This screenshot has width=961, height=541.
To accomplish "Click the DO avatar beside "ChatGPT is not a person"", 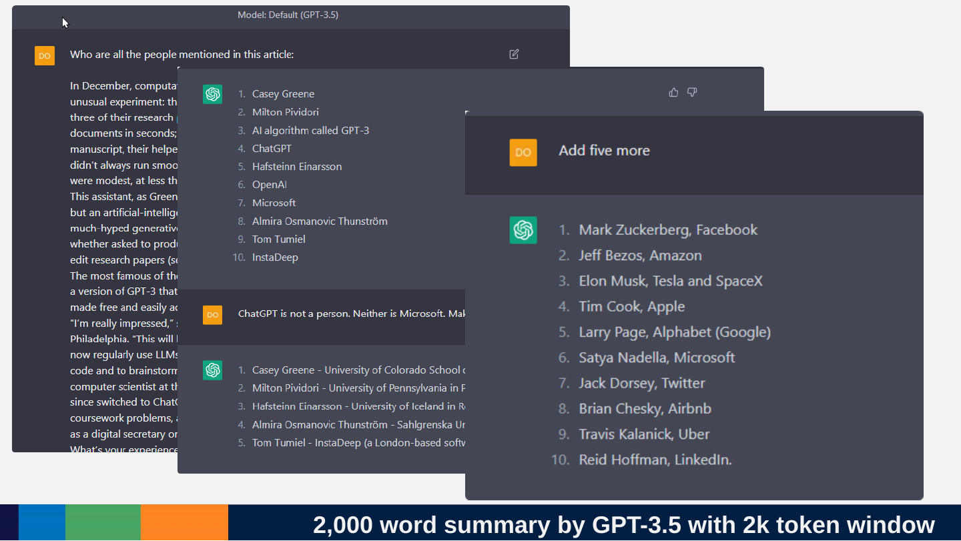I will [x=213, y=314].
